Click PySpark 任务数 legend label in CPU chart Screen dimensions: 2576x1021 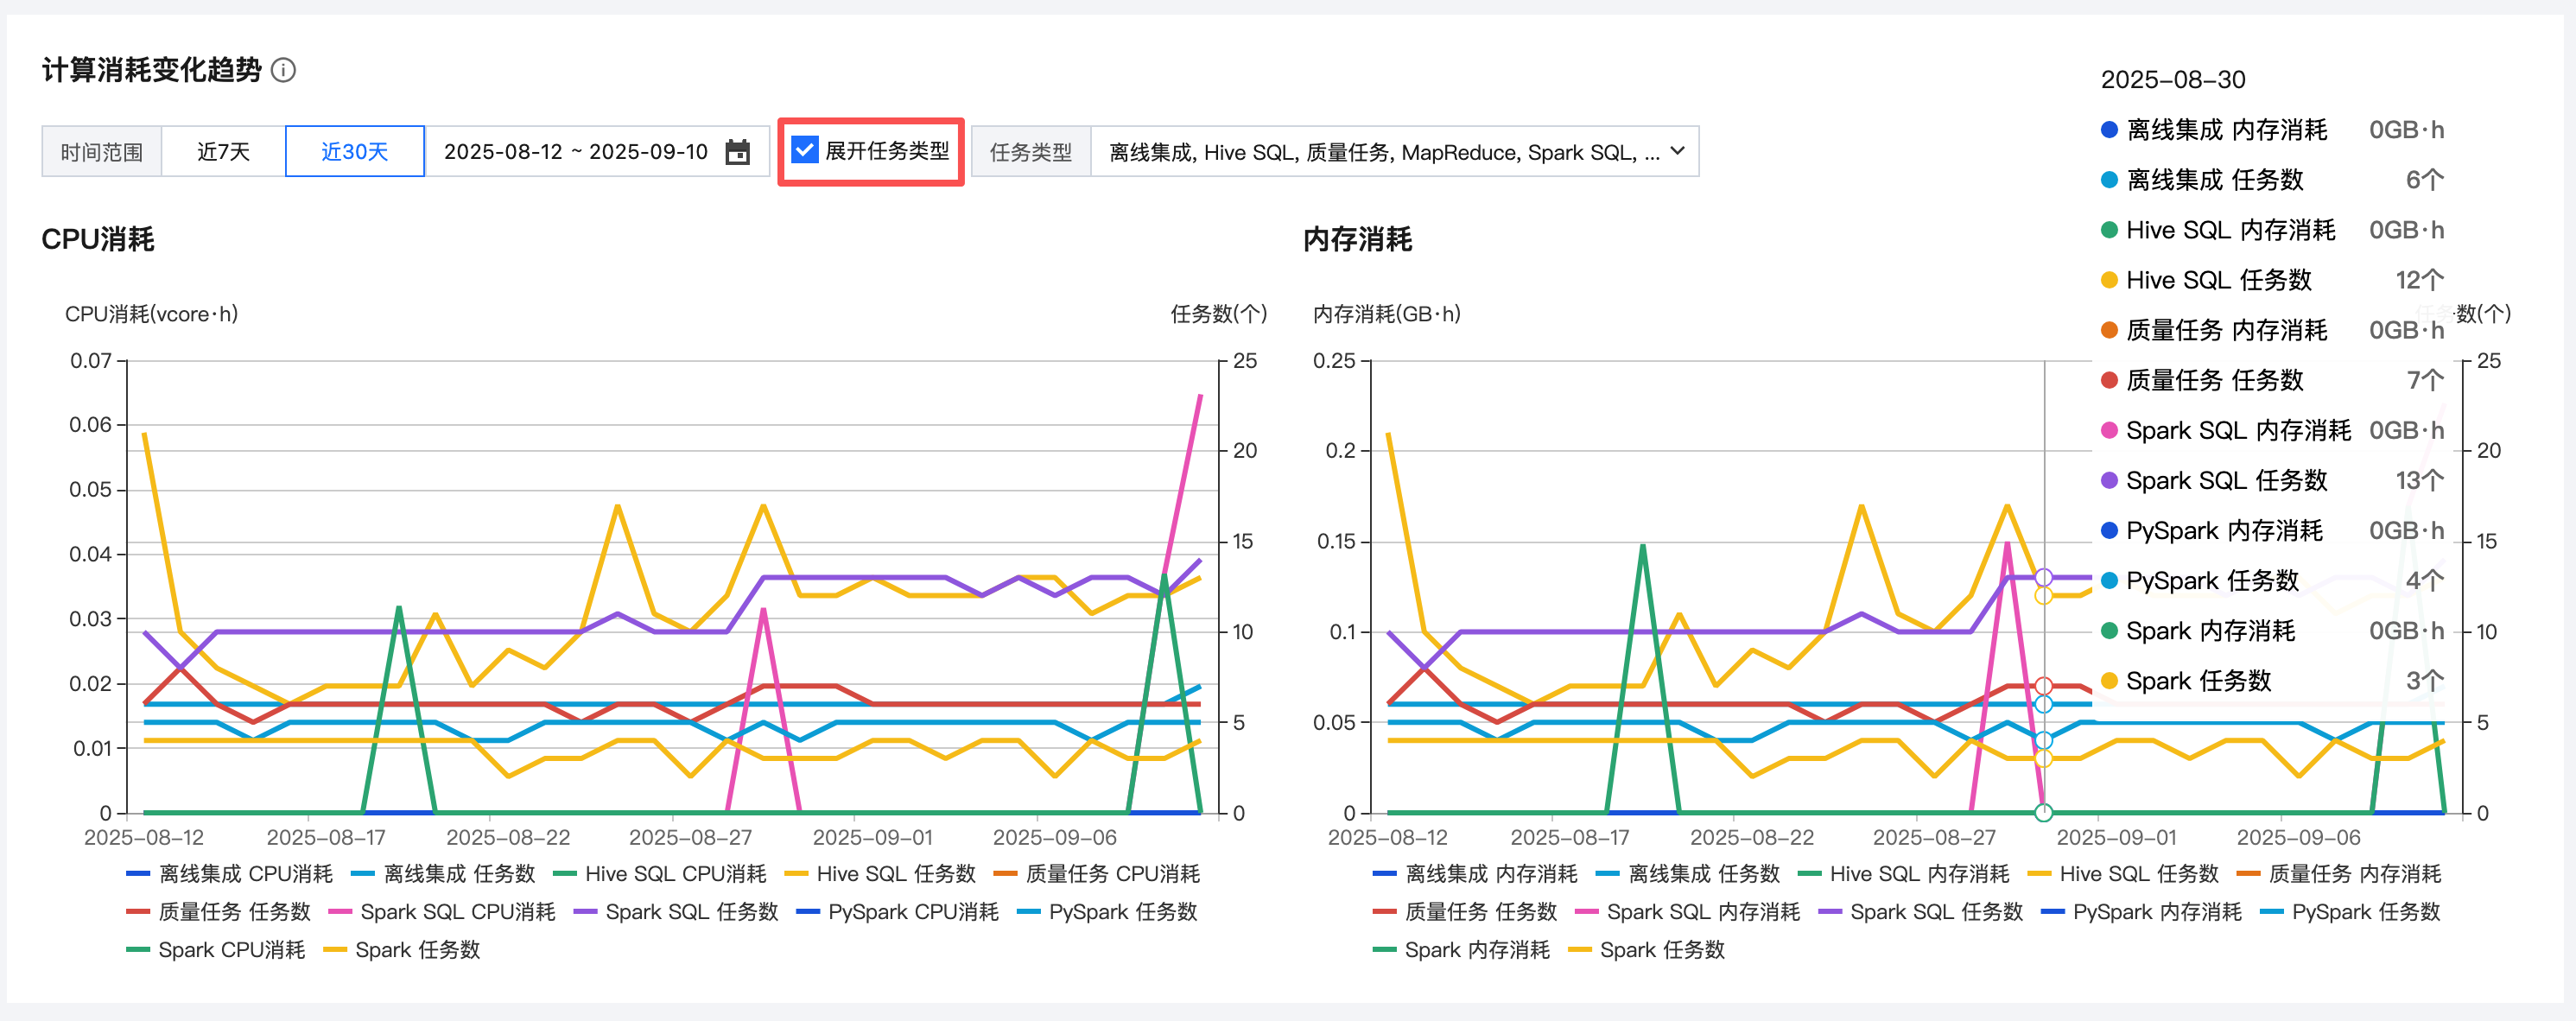[1122, 912]
